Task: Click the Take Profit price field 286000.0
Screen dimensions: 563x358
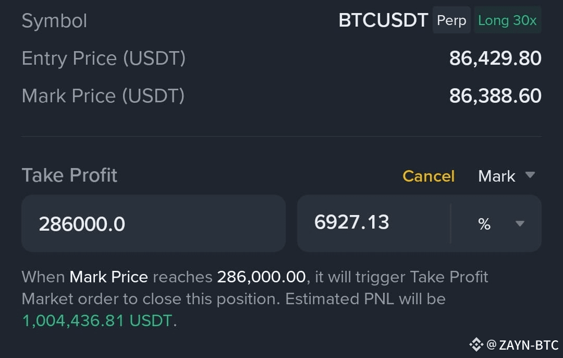Action: [153, 223]
